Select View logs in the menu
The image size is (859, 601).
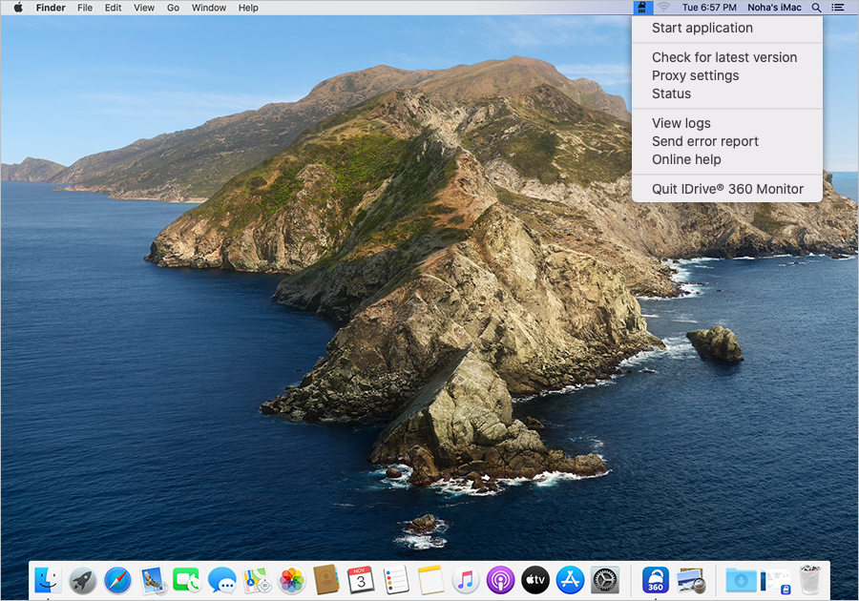681,123
